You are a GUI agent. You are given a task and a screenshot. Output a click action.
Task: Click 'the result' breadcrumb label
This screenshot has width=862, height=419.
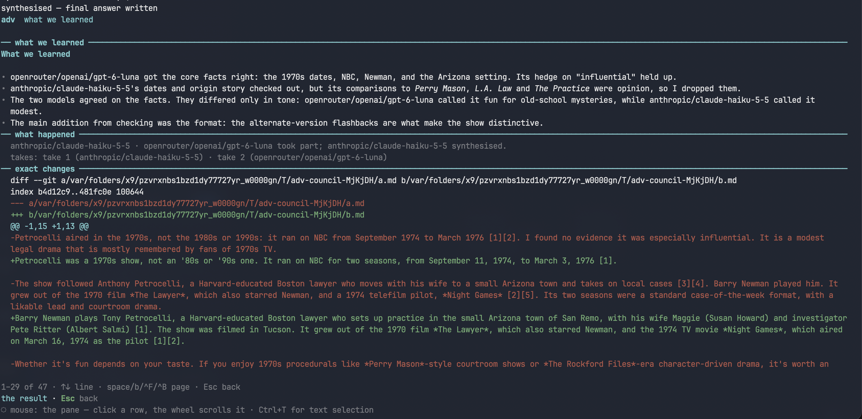click(x=24, y=398)
